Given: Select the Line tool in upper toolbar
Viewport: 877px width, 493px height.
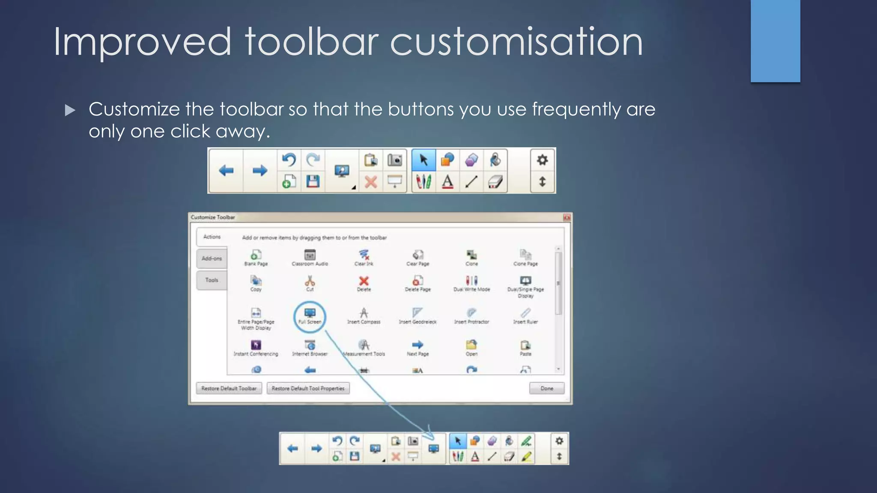Looking at the screenshot, I should pyautogui.click(x=471, y=182).
